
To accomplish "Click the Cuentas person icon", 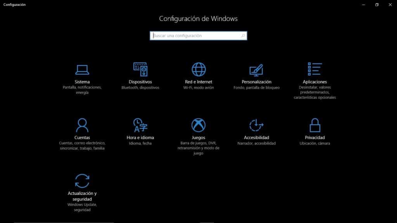I will tap(82, 125).
